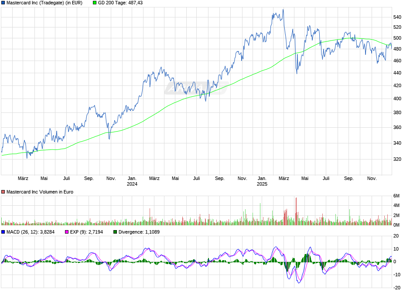Click the 2024 year label on time axis
The height and width of the screenshot is (292, 410).
pyautogui.click(x=132, y=184)
